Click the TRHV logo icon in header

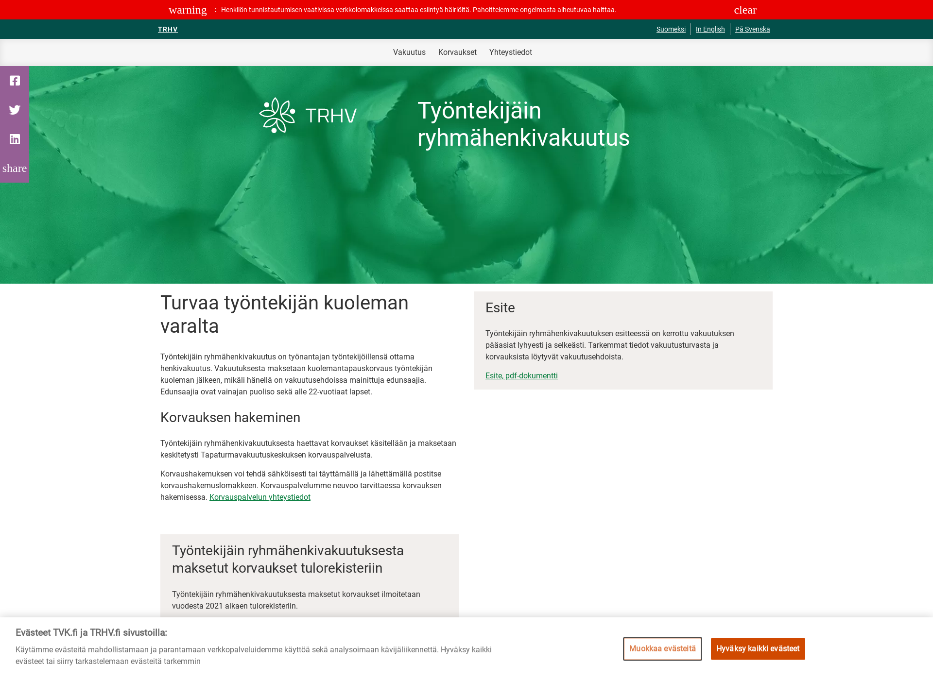168,29
